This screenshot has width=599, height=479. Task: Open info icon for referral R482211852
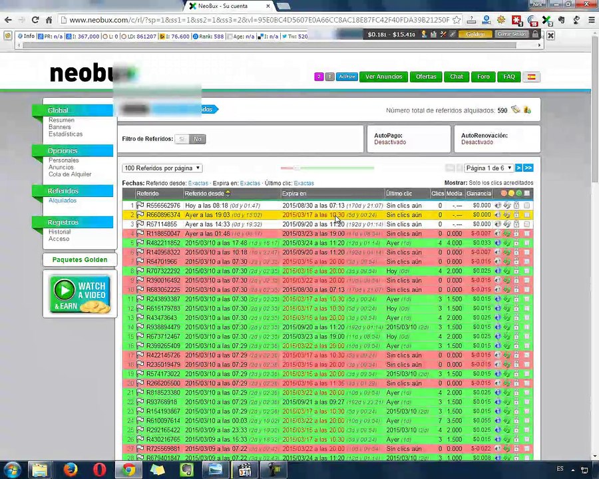[497, 243]
